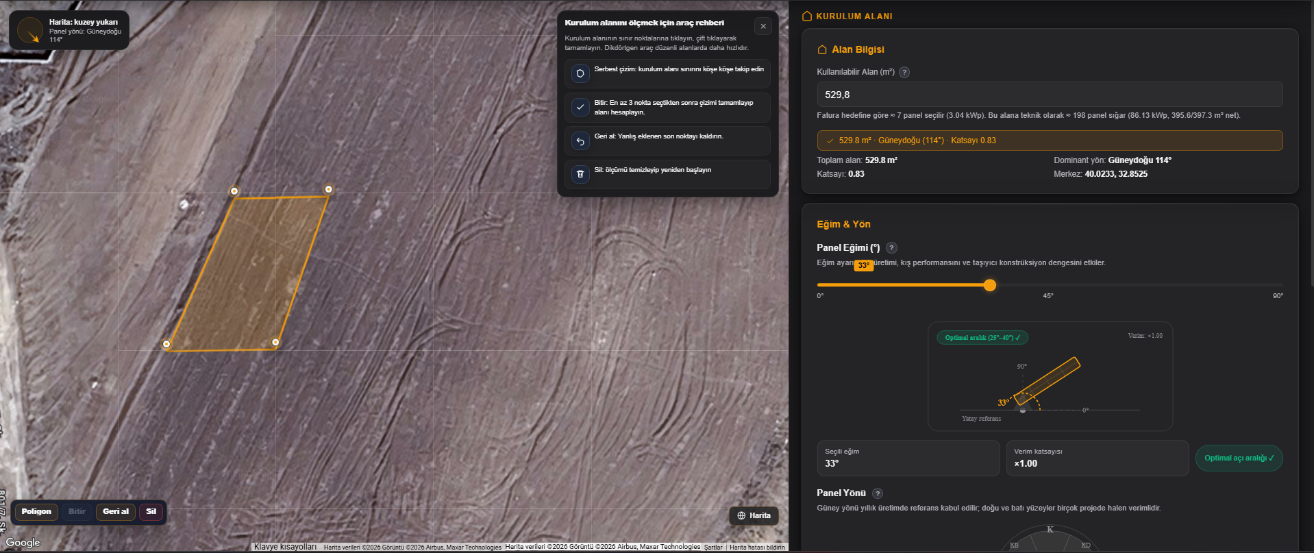Viewport: 1314px width, 553px height.
Task: Click the 'Toplam alan: 529.8 m²' text
Action: point(857,160)
